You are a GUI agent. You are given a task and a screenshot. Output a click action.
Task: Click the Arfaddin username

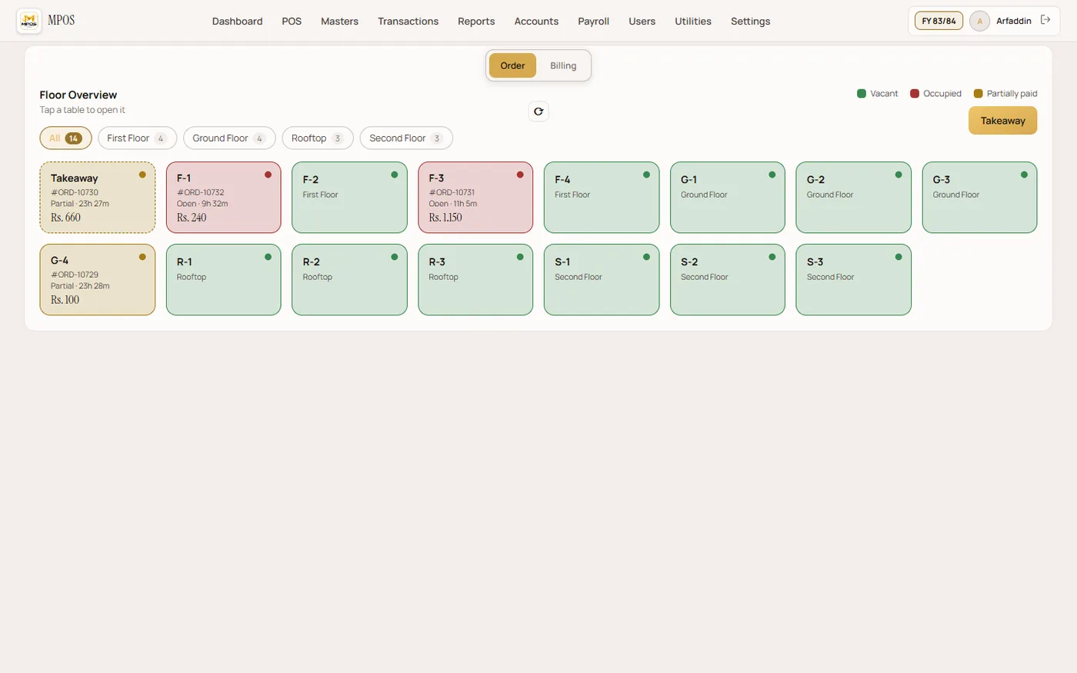point(1013,21)
